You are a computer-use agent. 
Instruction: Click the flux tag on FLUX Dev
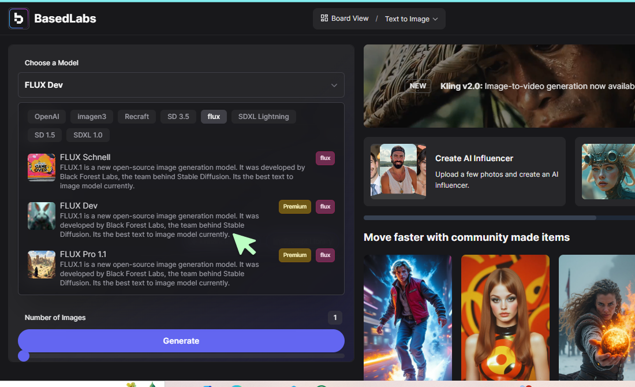(x=325, y=207)
